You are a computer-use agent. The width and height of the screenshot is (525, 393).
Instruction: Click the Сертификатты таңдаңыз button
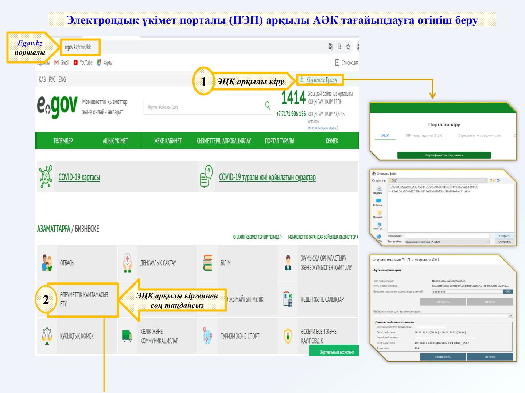pos(444,155)
